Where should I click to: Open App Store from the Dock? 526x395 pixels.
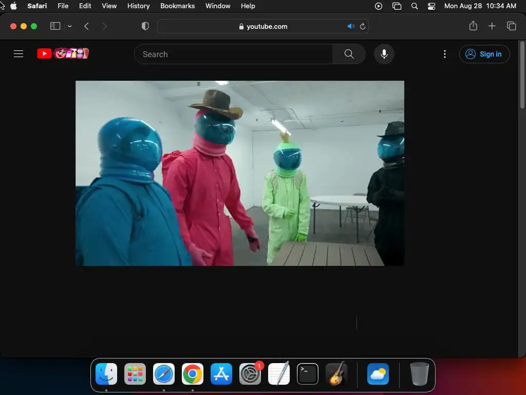click(x=221, y=374)
